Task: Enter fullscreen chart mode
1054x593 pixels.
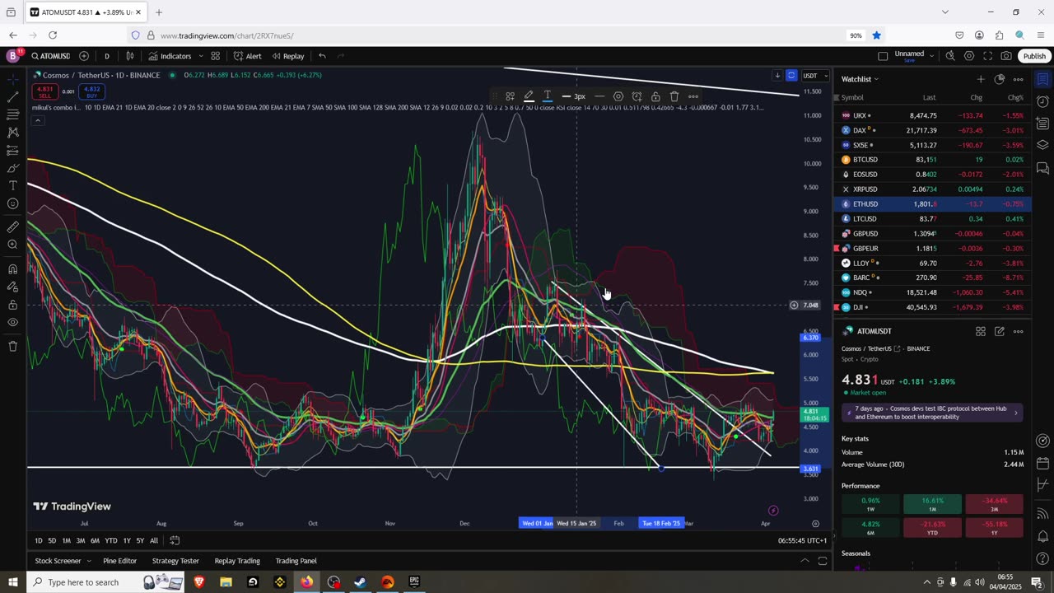Action: tap(987, 56)
